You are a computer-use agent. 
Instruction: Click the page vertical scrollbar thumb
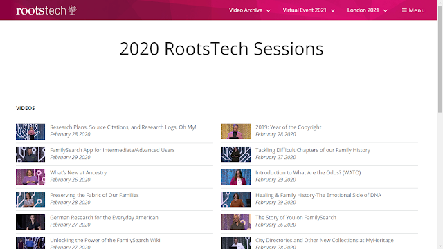point(440,58)
